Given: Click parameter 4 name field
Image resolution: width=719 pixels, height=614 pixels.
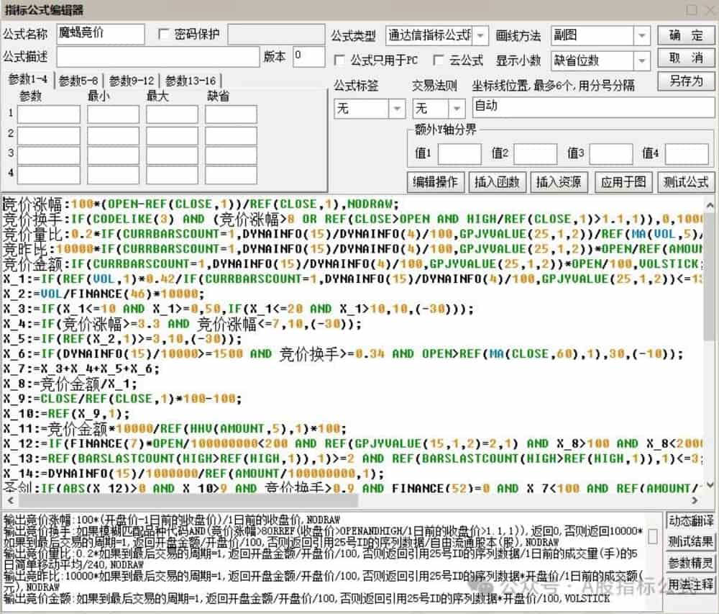Looking at the screenshot, I should [x=49, y=175].
